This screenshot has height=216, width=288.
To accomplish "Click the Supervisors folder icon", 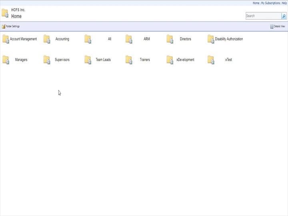I will click(47, 60).
